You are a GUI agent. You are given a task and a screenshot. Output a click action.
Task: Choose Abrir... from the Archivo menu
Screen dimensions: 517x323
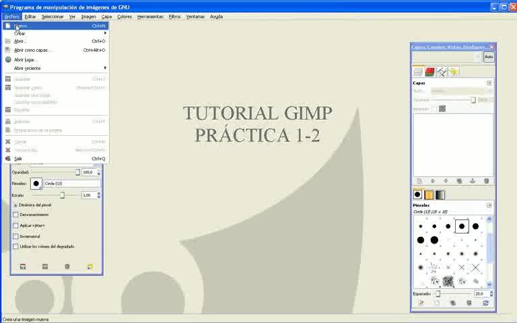pyautogui.click(x=55, y=41)
